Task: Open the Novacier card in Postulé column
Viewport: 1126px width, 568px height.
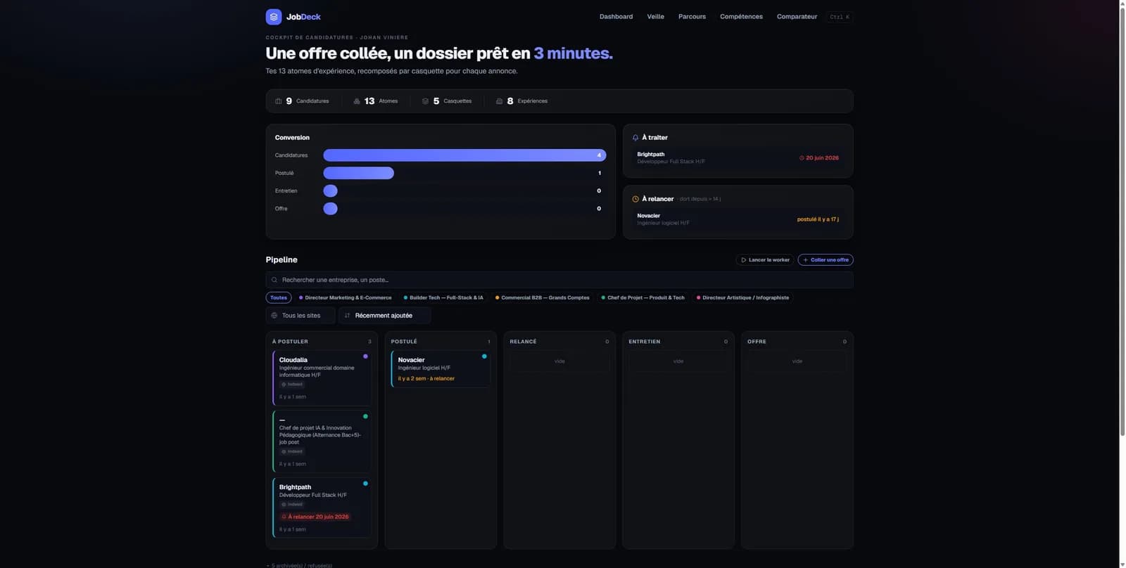Action: (441, 369)
